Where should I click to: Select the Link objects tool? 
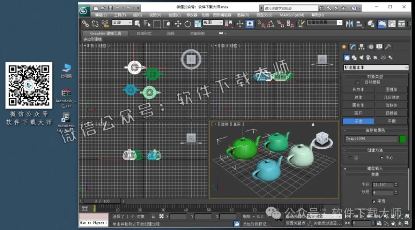pyautogui.click(x=85, y=24)
